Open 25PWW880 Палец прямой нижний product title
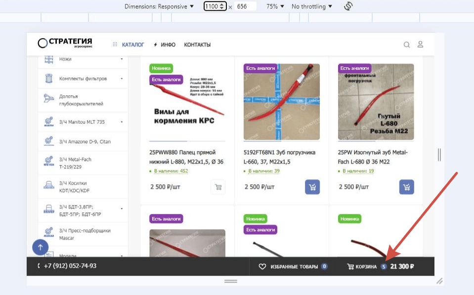 (186, 157)
